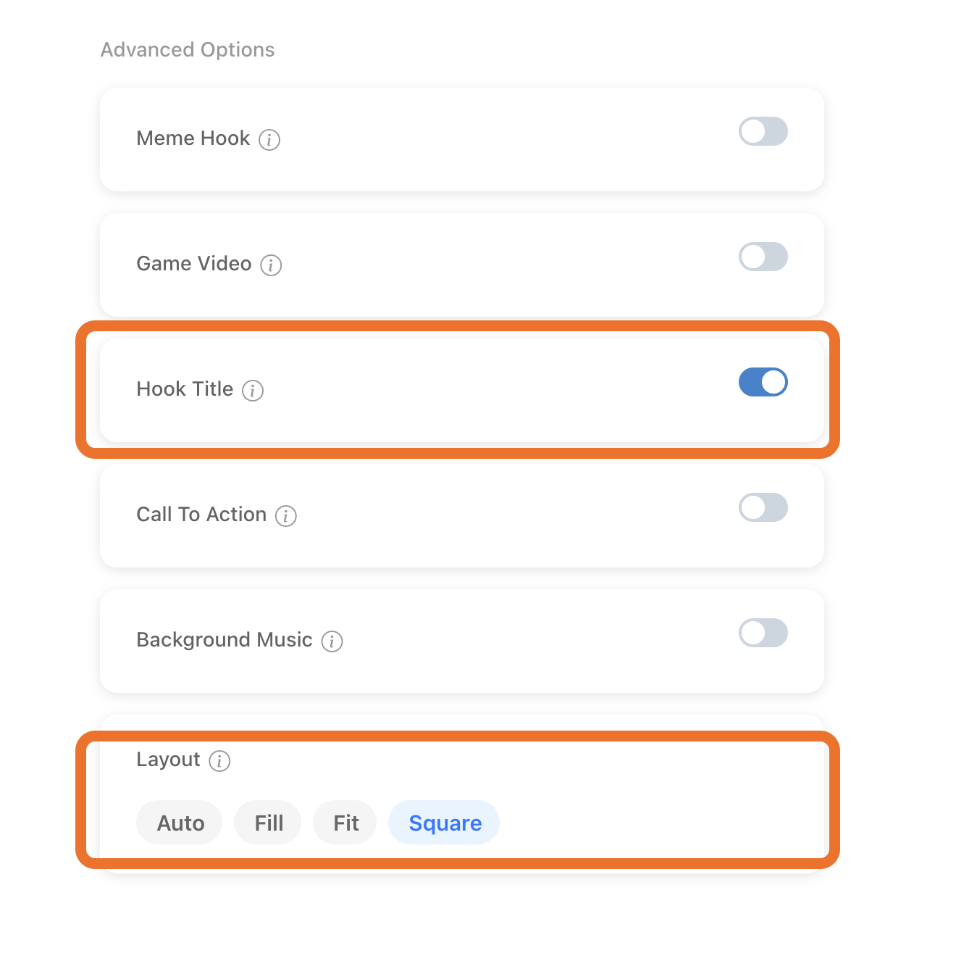Enable the Meme Hook switch
Screen dimensions: 956x964
(x=763, y=131)
